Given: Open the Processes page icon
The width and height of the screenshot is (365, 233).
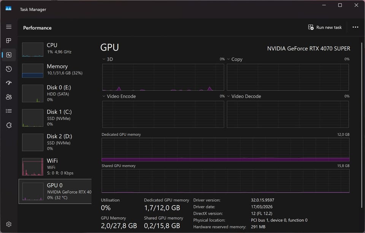Looking at the screenshot, I should click(9, 41).
